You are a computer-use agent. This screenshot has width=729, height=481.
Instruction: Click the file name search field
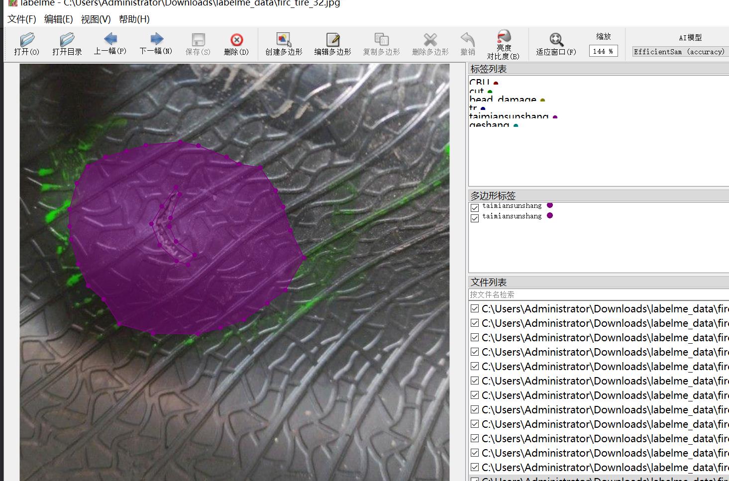[x=597, y=294]
